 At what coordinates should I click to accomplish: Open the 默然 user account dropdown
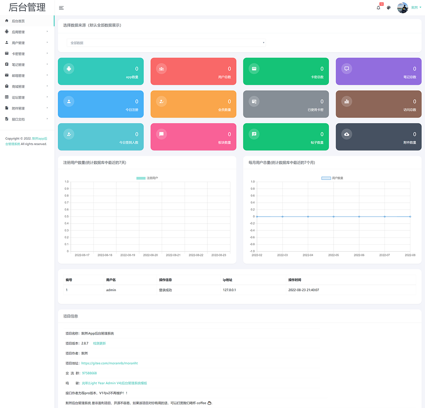click(416, 8)
